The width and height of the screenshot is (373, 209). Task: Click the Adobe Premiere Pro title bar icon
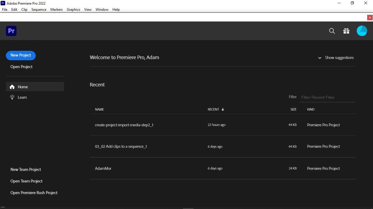point(3,3)
